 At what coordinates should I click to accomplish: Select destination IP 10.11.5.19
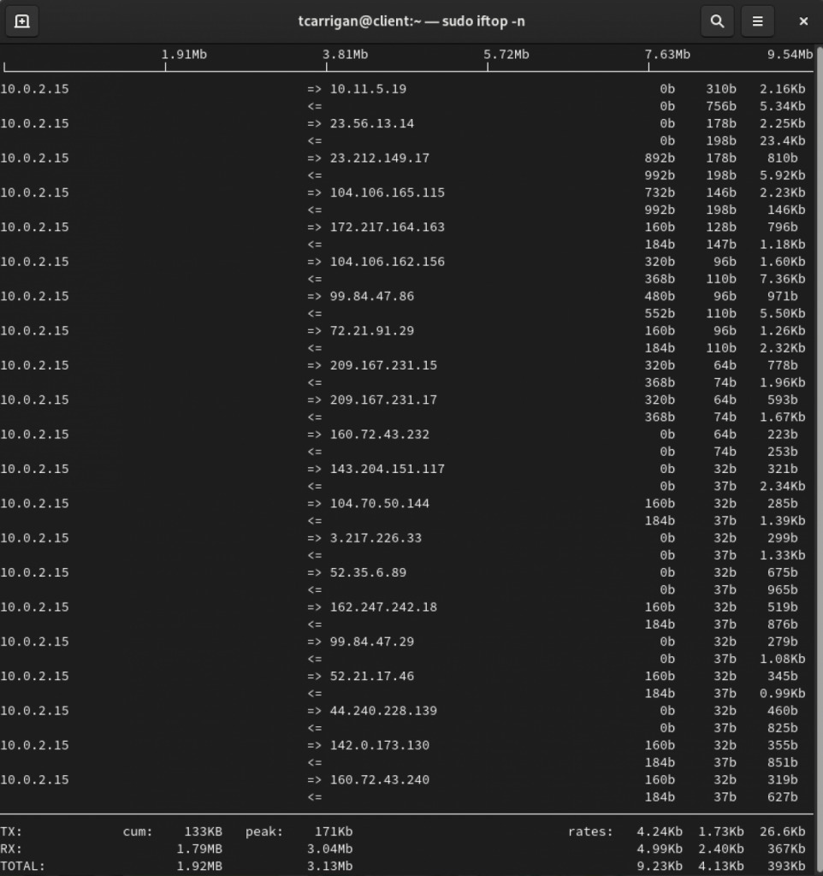(368, 89)
